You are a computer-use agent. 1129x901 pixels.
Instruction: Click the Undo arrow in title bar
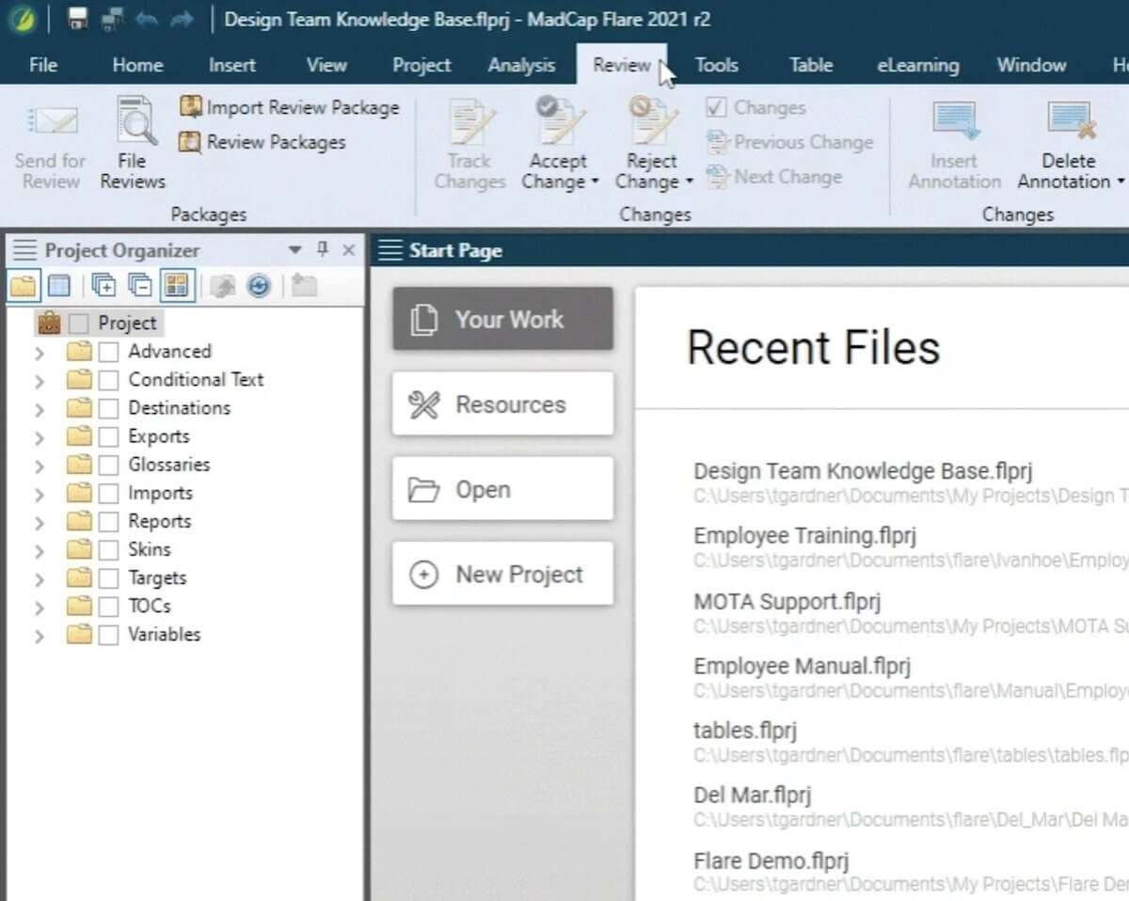tap(147, 19)
